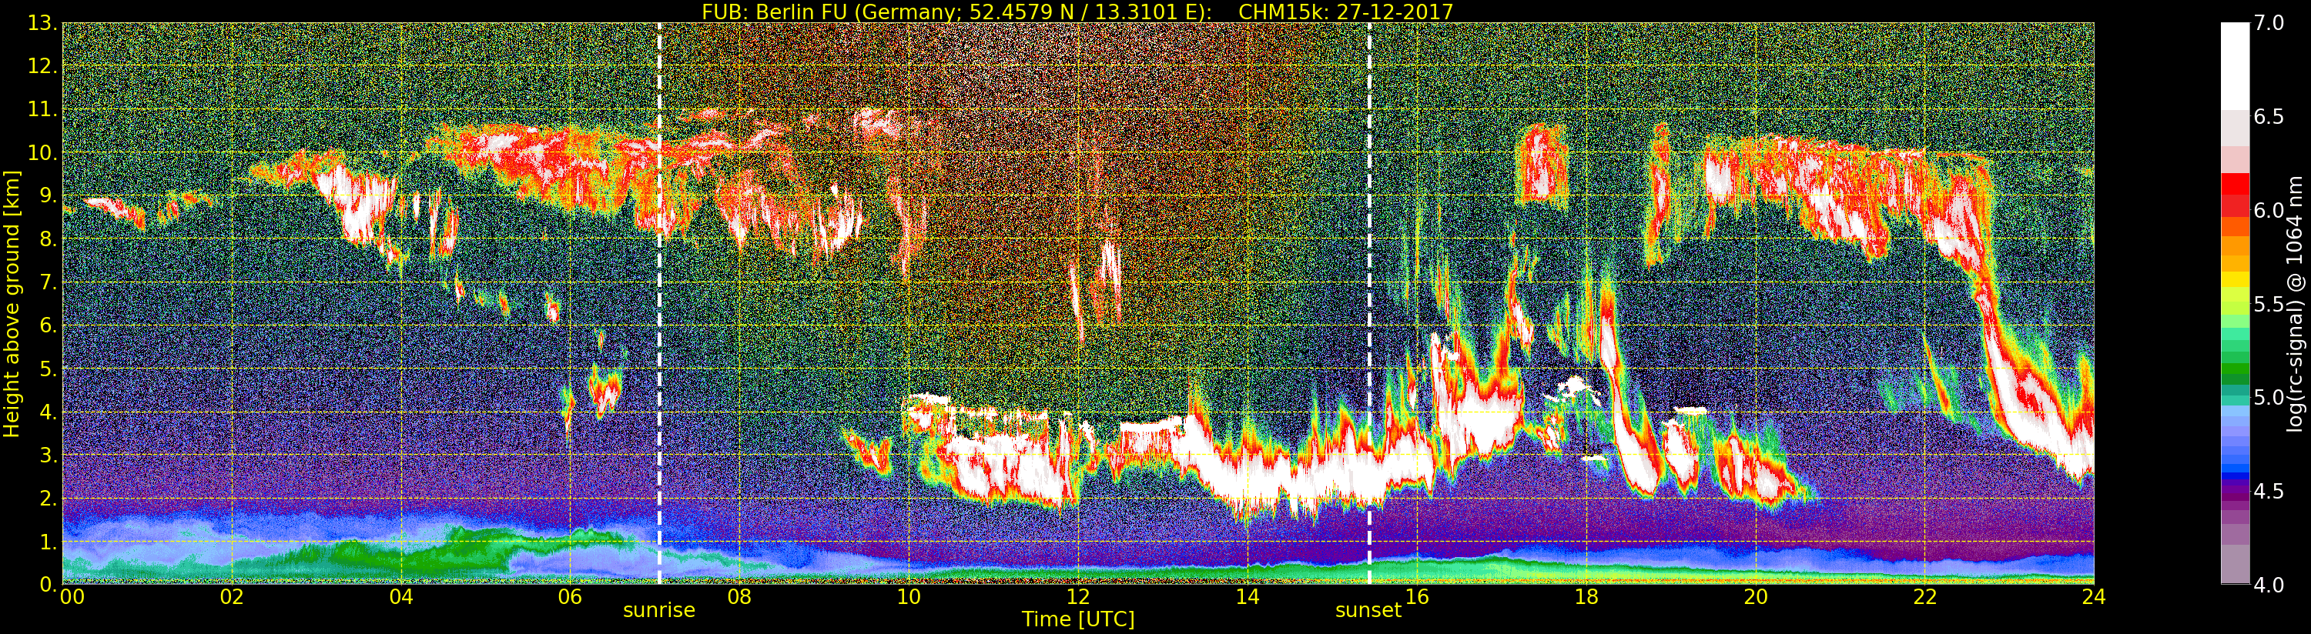Click the '08' time tick label
The image size is (2311, 634).
point(739,597)
